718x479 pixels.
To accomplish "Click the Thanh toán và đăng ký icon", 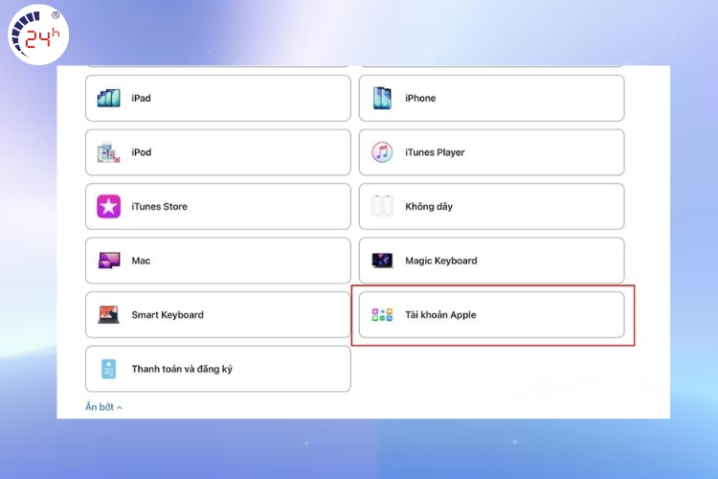I will pos(108,369).
